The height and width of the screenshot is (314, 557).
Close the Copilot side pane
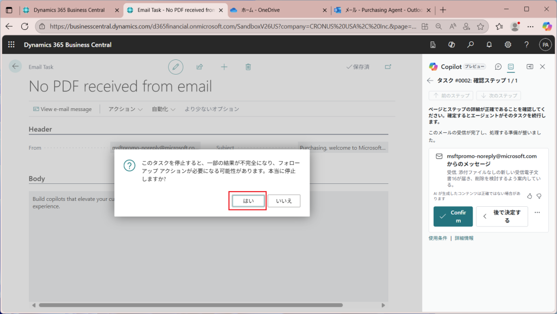click(542, 67)
